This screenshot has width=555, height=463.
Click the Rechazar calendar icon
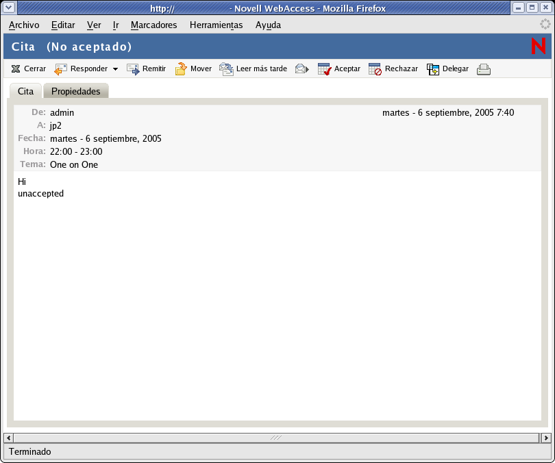375,69
